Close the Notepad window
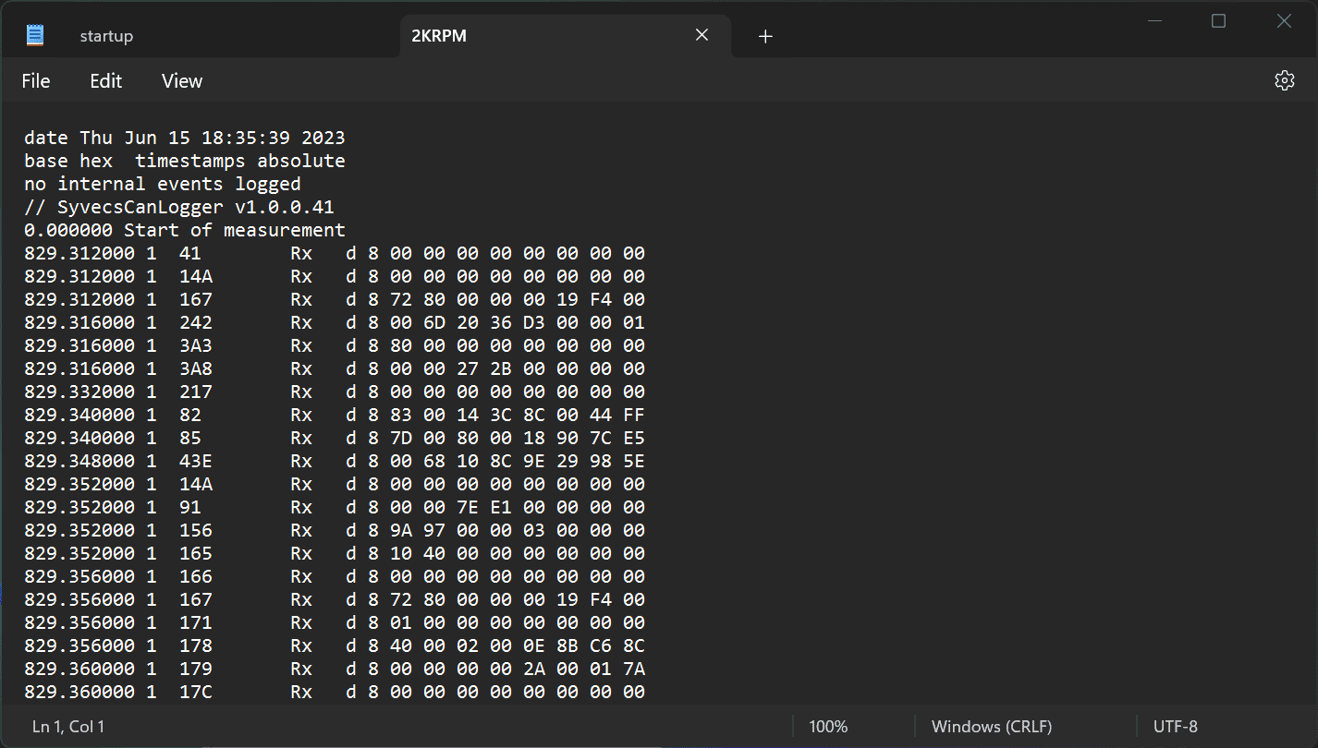 [1284, 20]
